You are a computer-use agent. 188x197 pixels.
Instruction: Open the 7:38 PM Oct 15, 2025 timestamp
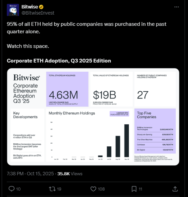point(30,174)
